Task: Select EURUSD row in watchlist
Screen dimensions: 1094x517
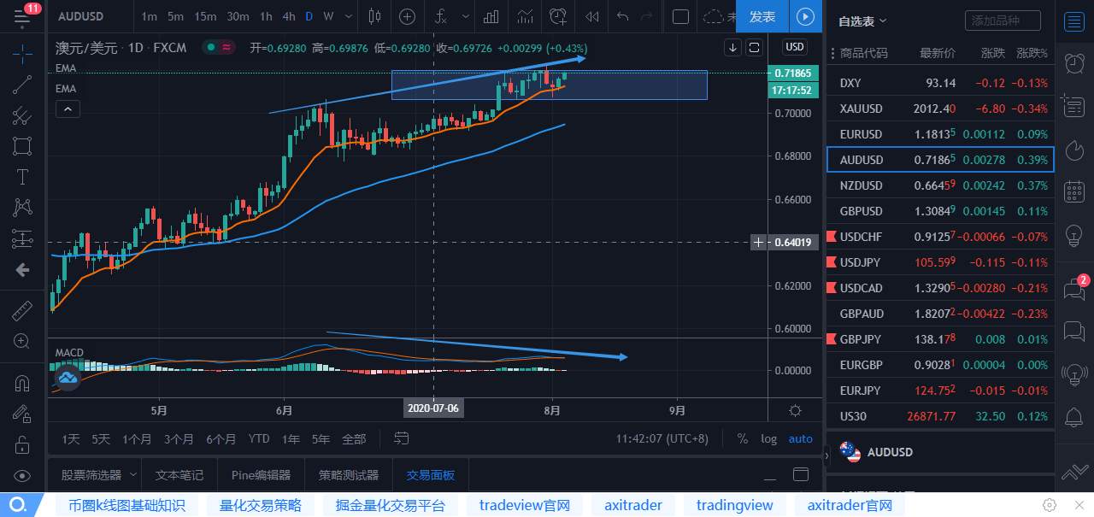Action: pyautogui.click(x=940, y=134)
